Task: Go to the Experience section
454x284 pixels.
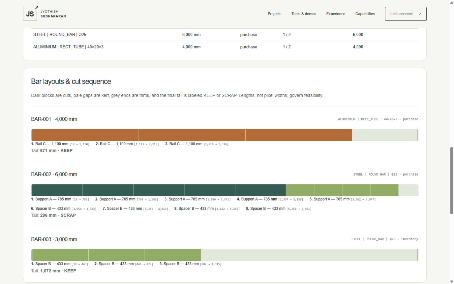Action: (335, 14)
